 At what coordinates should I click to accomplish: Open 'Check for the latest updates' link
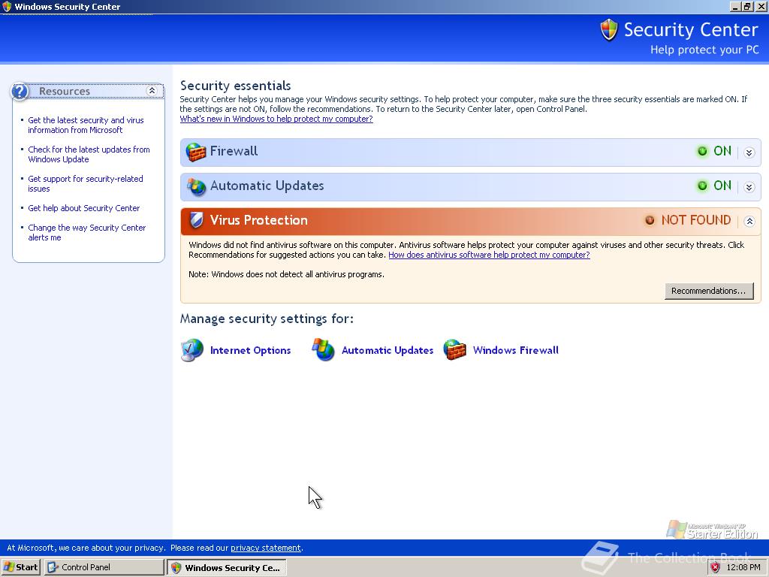tap(89, 155)
